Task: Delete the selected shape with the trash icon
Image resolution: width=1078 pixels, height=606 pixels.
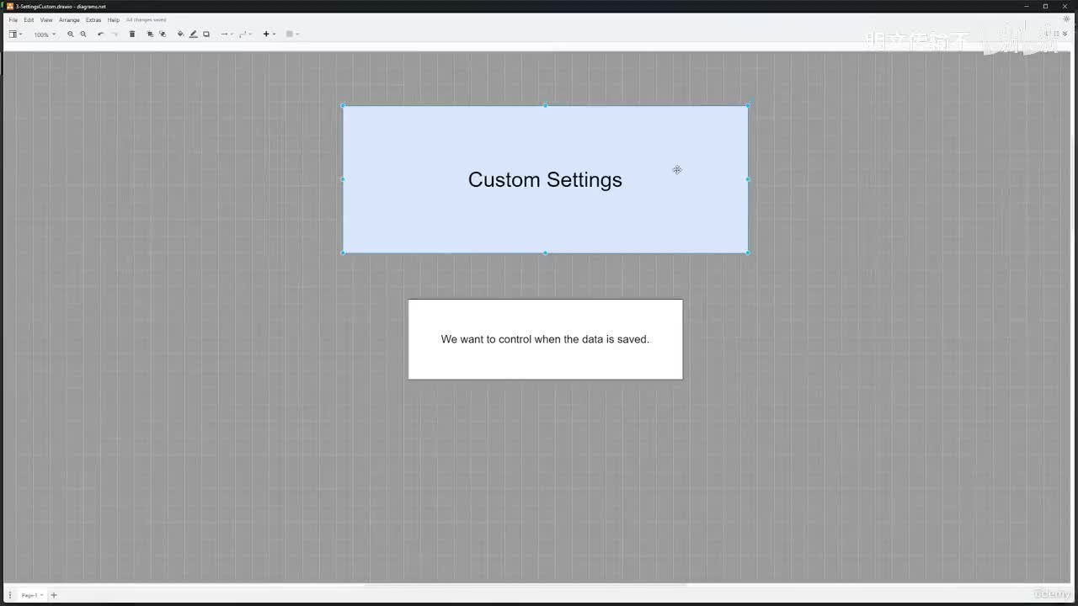Action: click(x=132, y=35)
